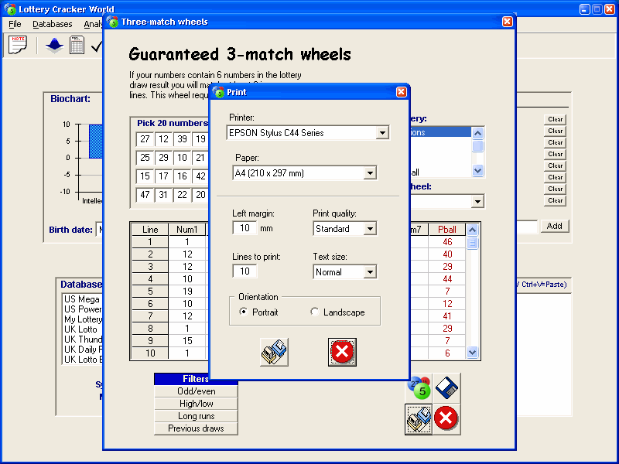The width and height of the screenshot is (619, 464).
Task: Select Landscape orientation
Action: [314, 312]
